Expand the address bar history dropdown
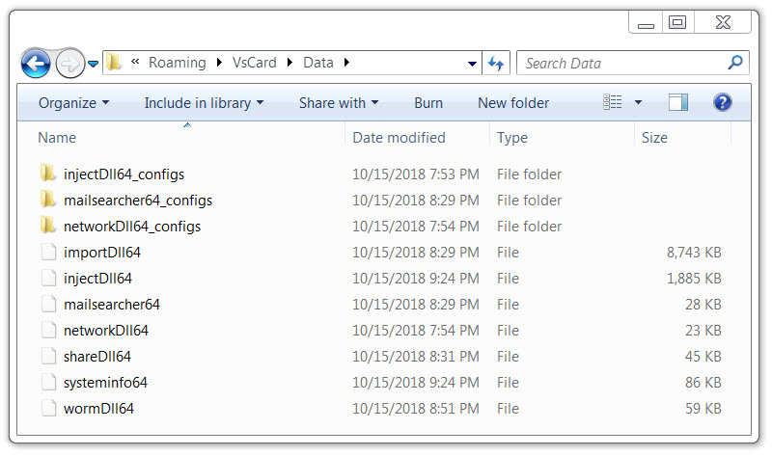Image resolution: width=772 pixels, height=456 pixels. [472, 64]
